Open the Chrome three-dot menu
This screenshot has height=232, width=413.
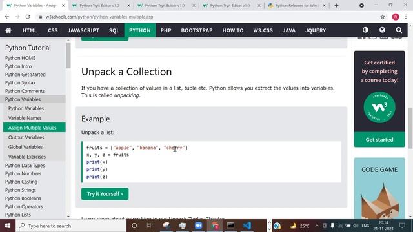pos(406,17)
